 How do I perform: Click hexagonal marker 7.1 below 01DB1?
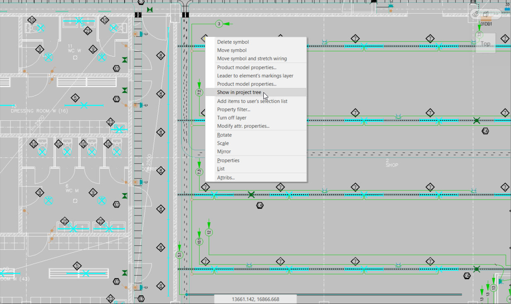coord(479,34)
